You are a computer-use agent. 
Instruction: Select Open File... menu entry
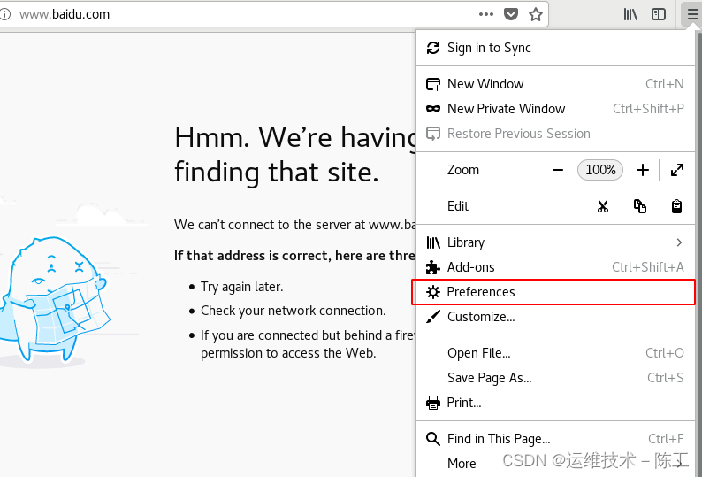click(x=555, y=353)
